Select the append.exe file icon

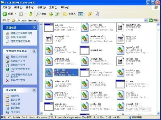click(x=85, y=50)
